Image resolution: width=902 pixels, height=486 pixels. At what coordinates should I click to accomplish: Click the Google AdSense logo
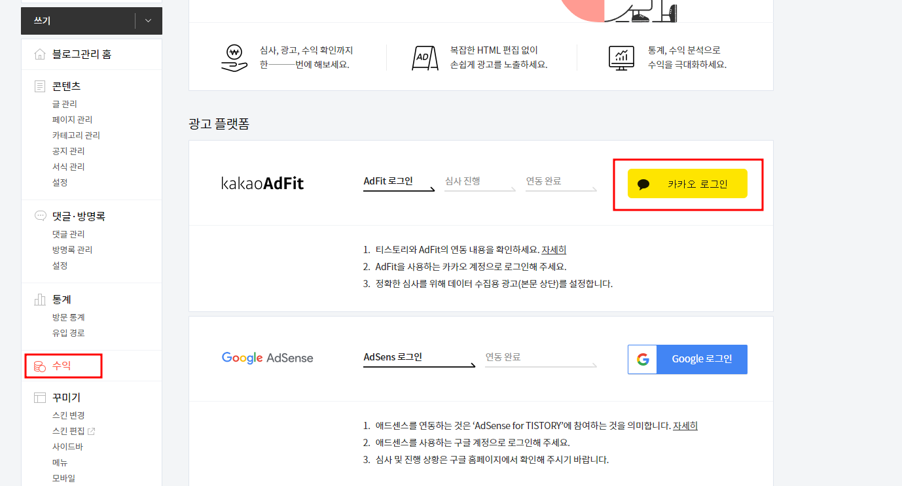pos(267,358)
